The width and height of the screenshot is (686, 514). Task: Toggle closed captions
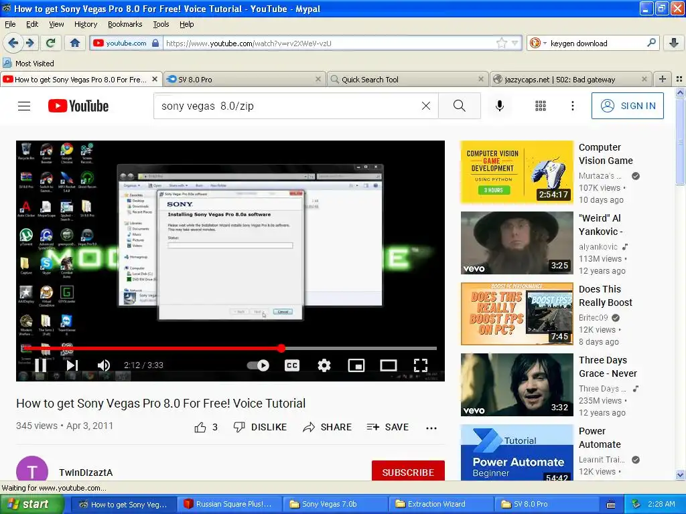pyautogui.click(x=292, y=365)
